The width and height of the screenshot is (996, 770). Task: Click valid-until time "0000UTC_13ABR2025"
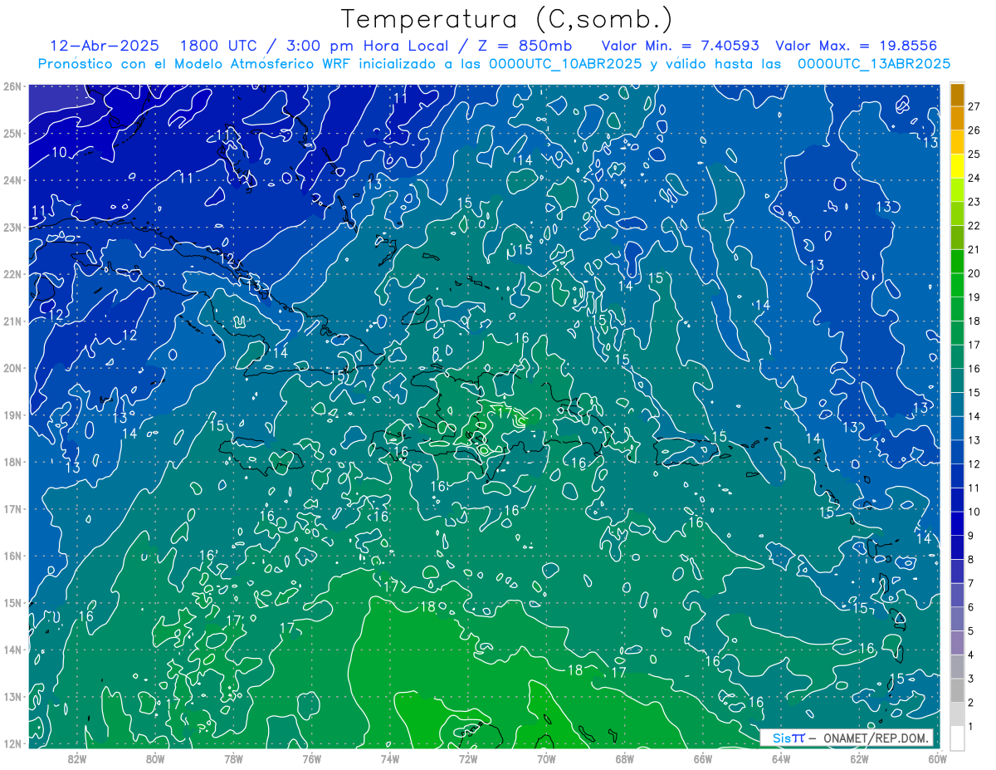pos(873,64)
